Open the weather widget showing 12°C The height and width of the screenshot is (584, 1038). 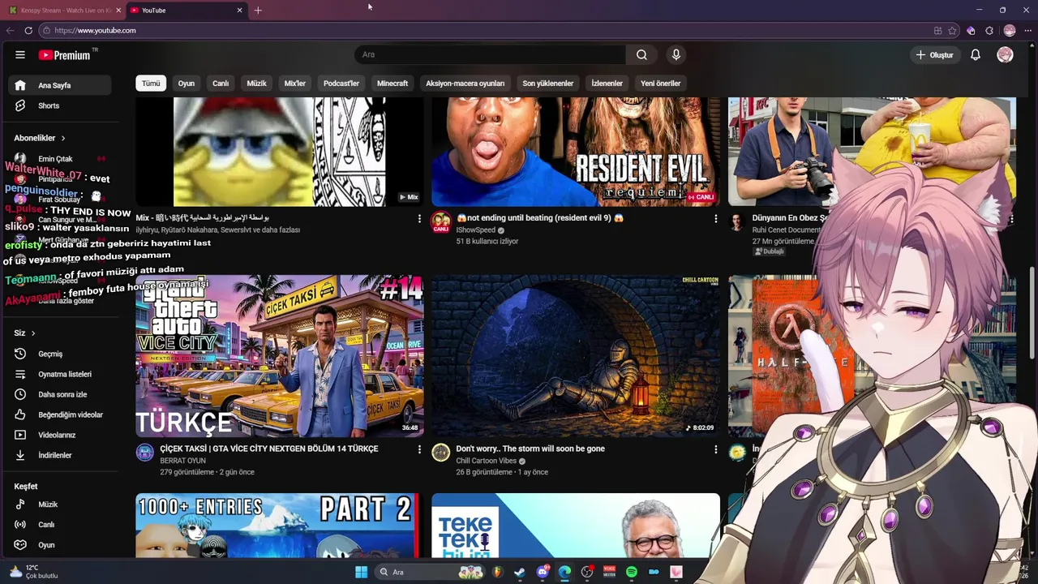pyautogui.click(x=32, y=572)
